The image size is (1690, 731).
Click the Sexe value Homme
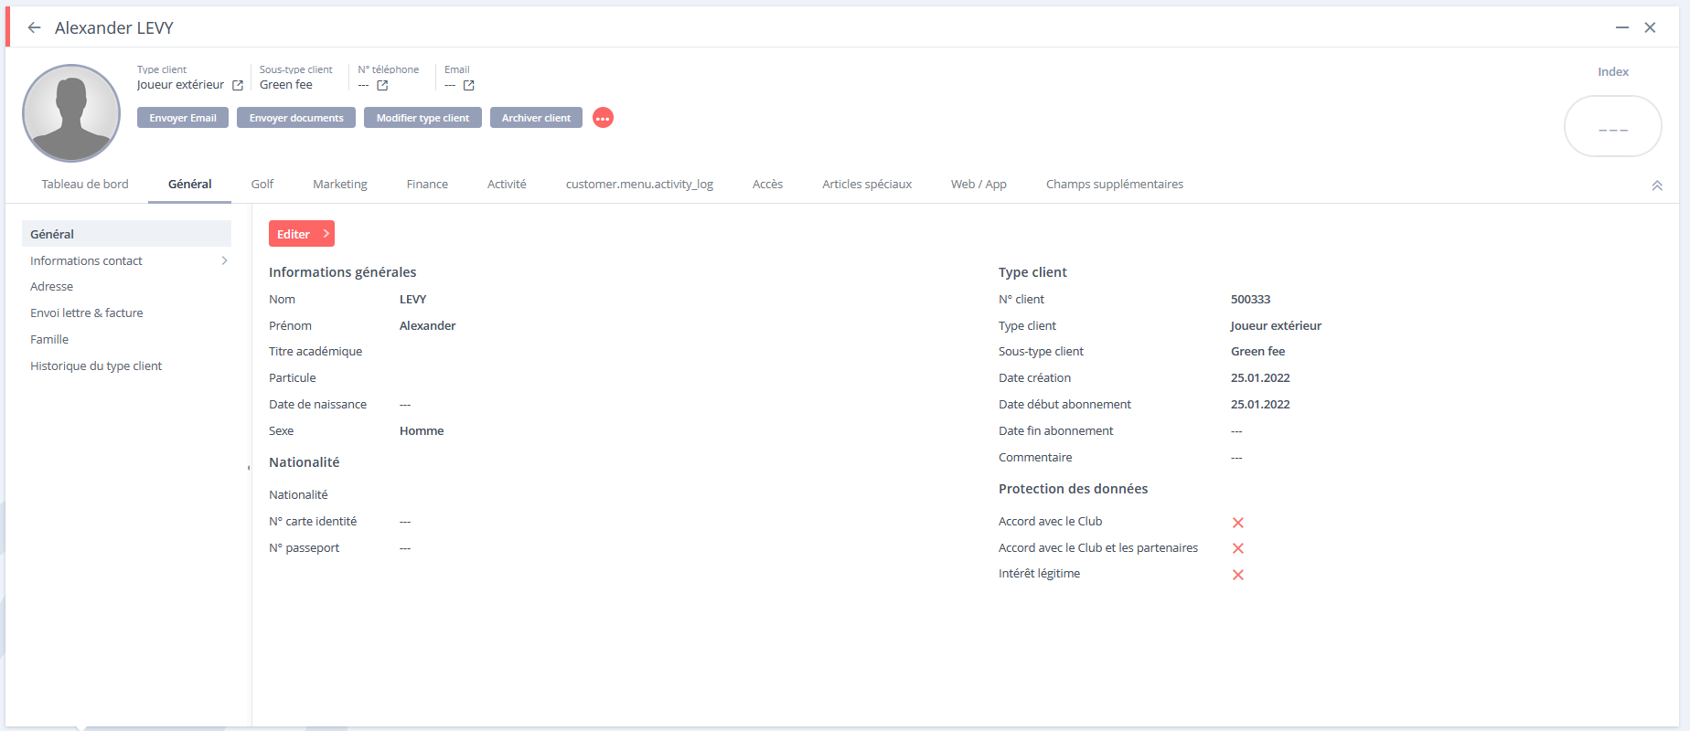pos(422,430)
